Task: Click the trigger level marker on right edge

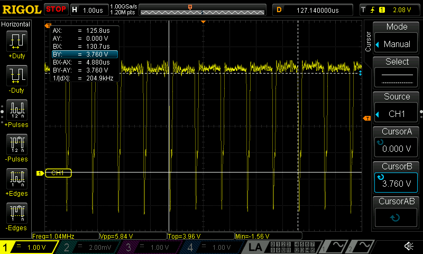Action: point(365,119)
